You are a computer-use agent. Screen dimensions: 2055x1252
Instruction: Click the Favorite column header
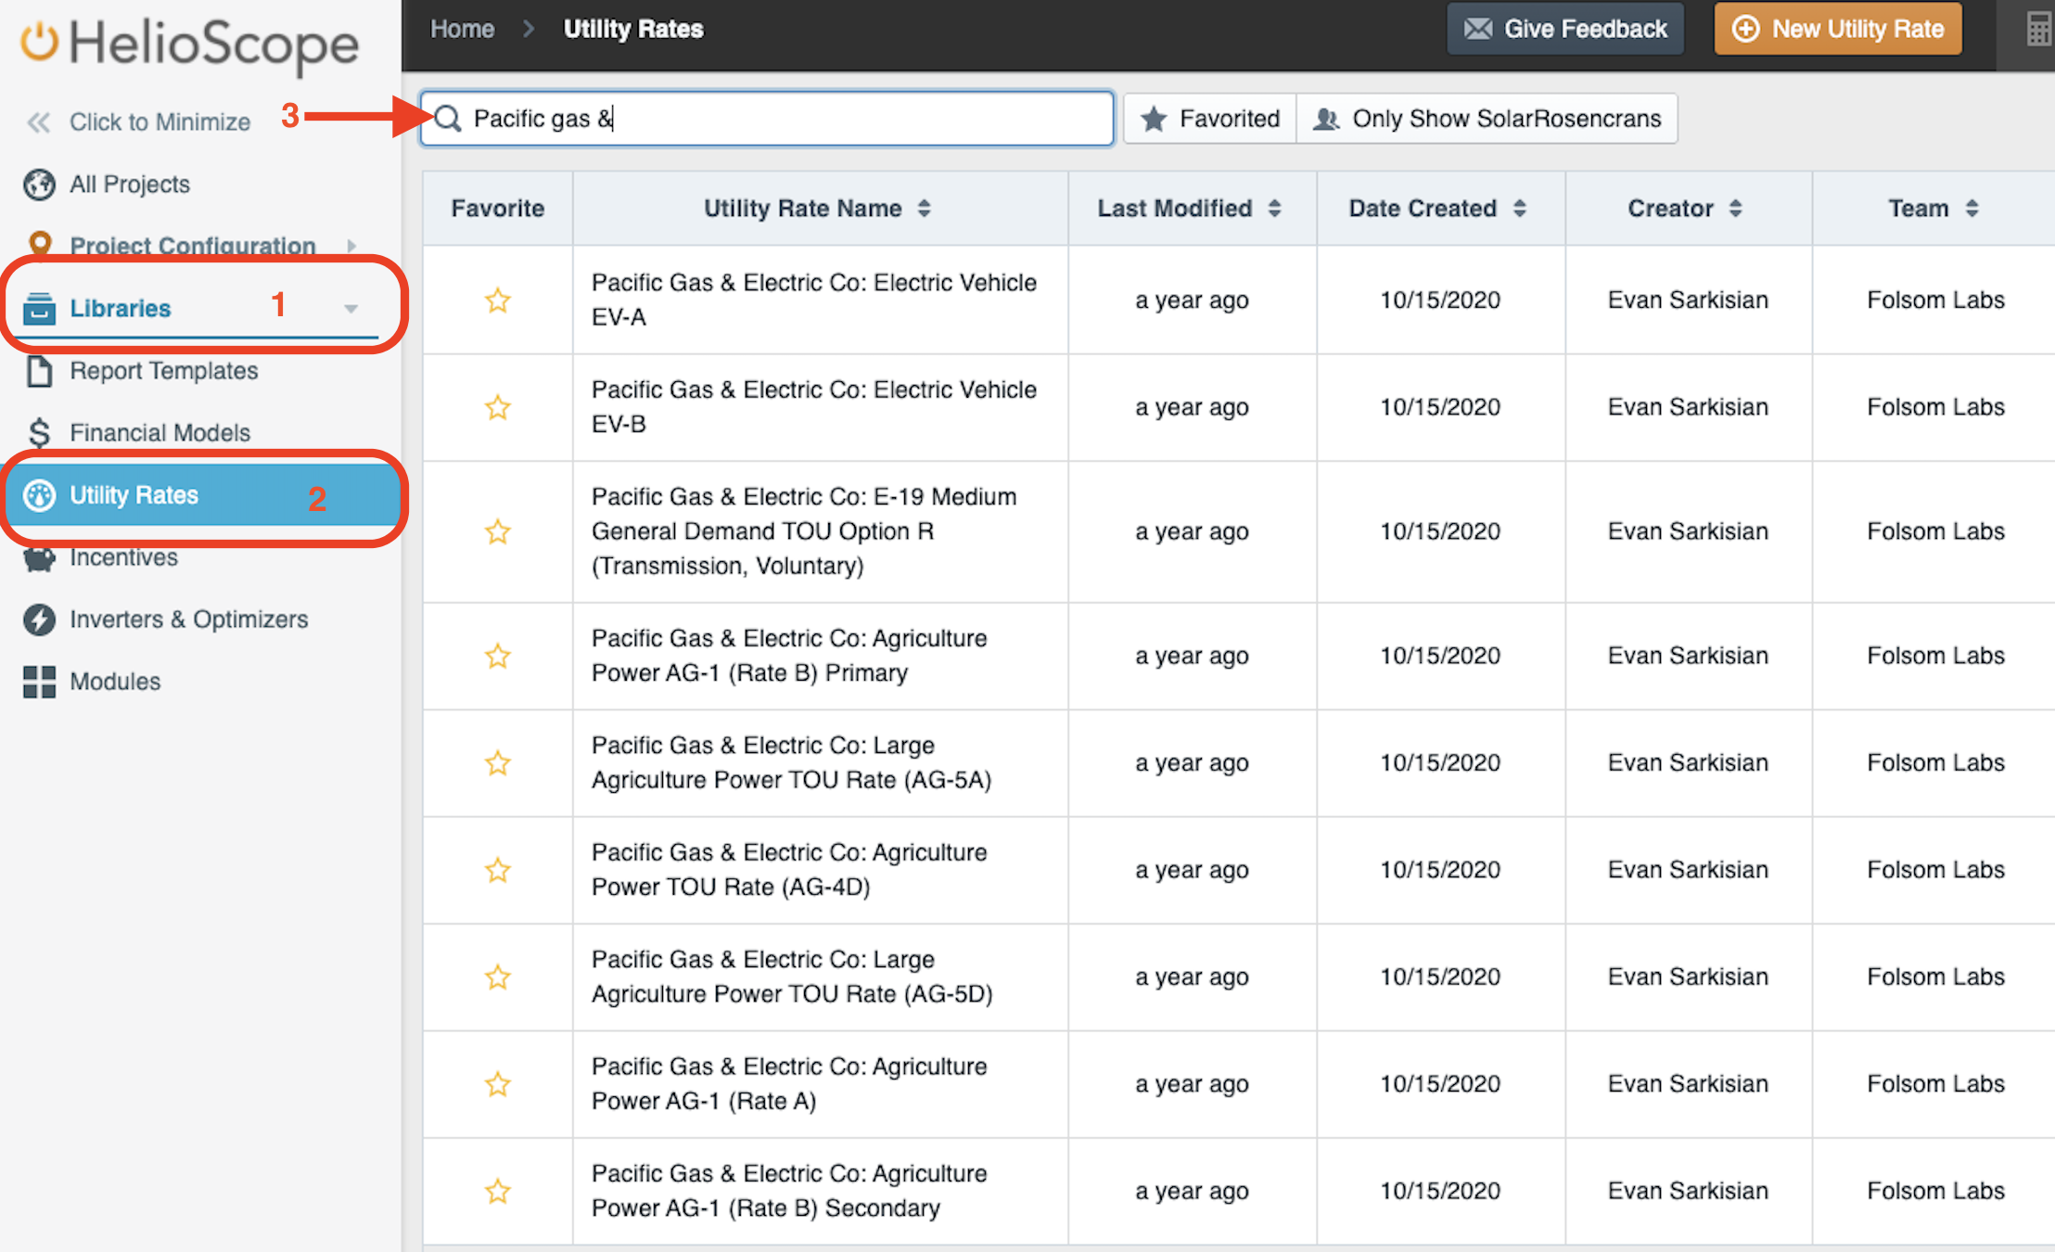coord(498,209)
